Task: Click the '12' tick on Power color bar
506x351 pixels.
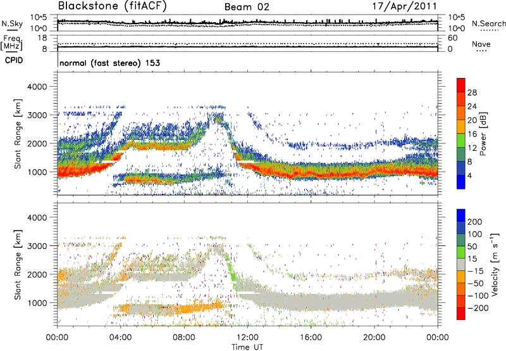Action: pyautogui.click(x=472, y=148)
